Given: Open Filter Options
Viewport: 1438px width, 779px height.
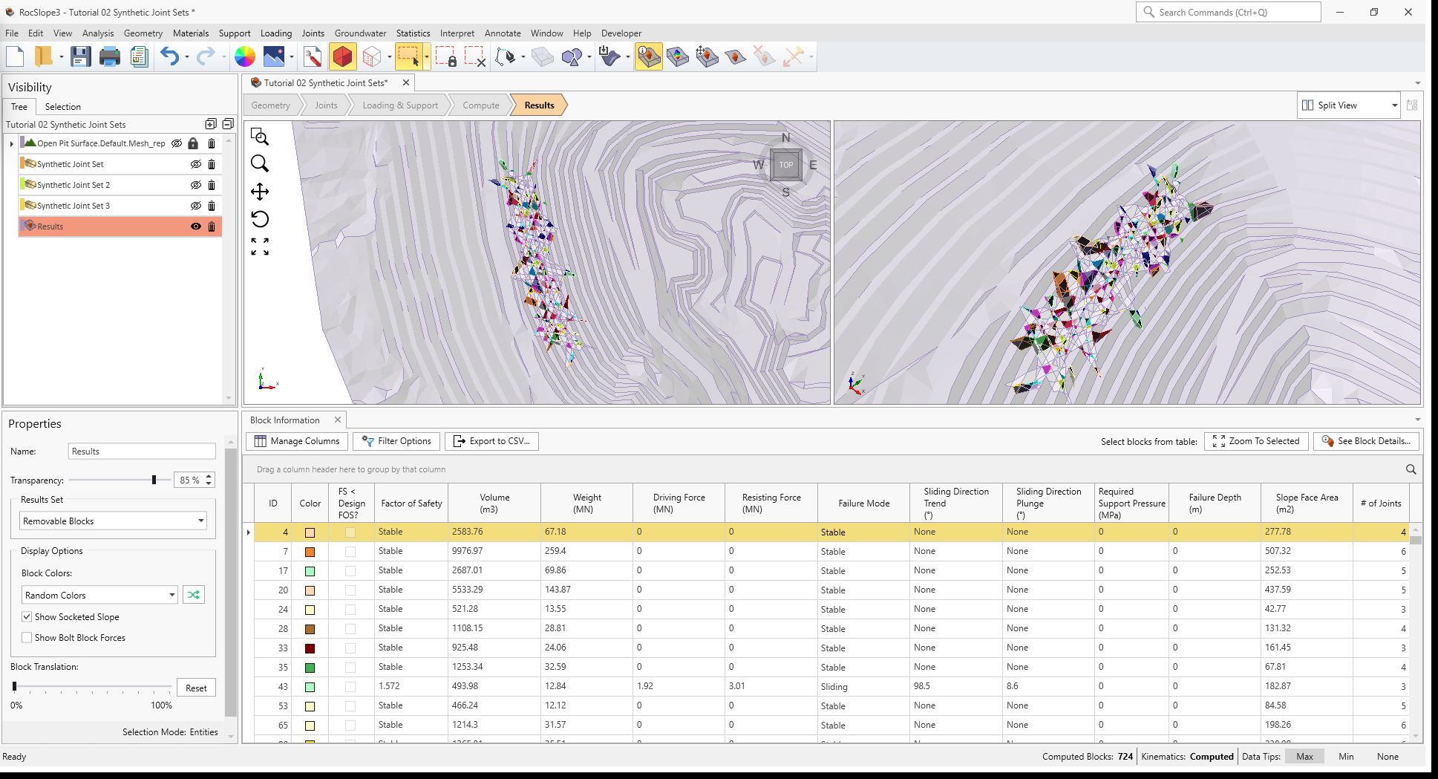Looking at the screenshot, I should (396, 441).
